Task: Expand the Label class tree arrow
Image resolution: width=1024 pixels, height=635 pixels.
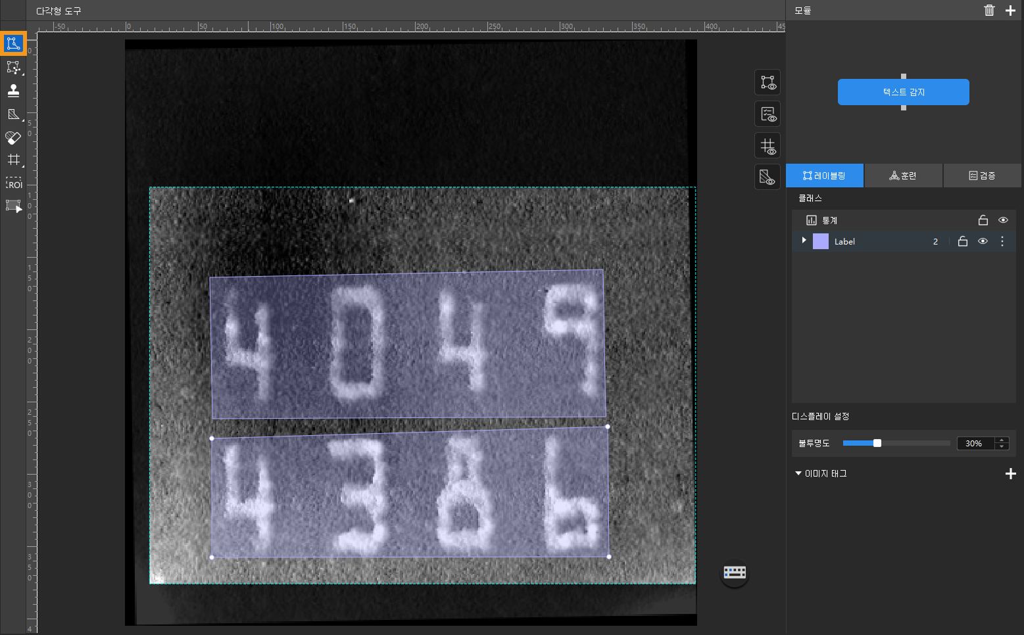Action: coord(804,241)
